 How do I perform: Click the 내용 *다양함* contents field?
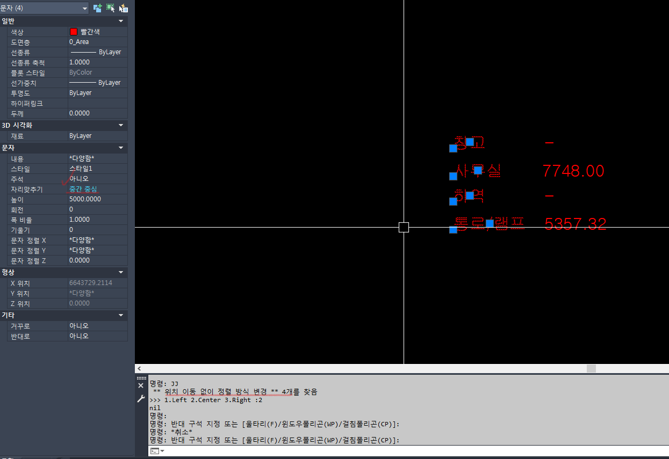98,158
